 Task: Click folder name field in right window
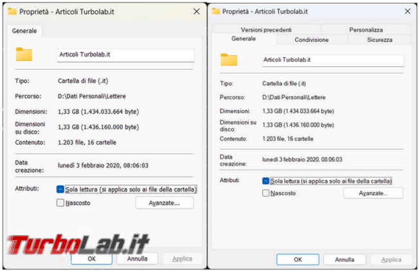(333, 60)
